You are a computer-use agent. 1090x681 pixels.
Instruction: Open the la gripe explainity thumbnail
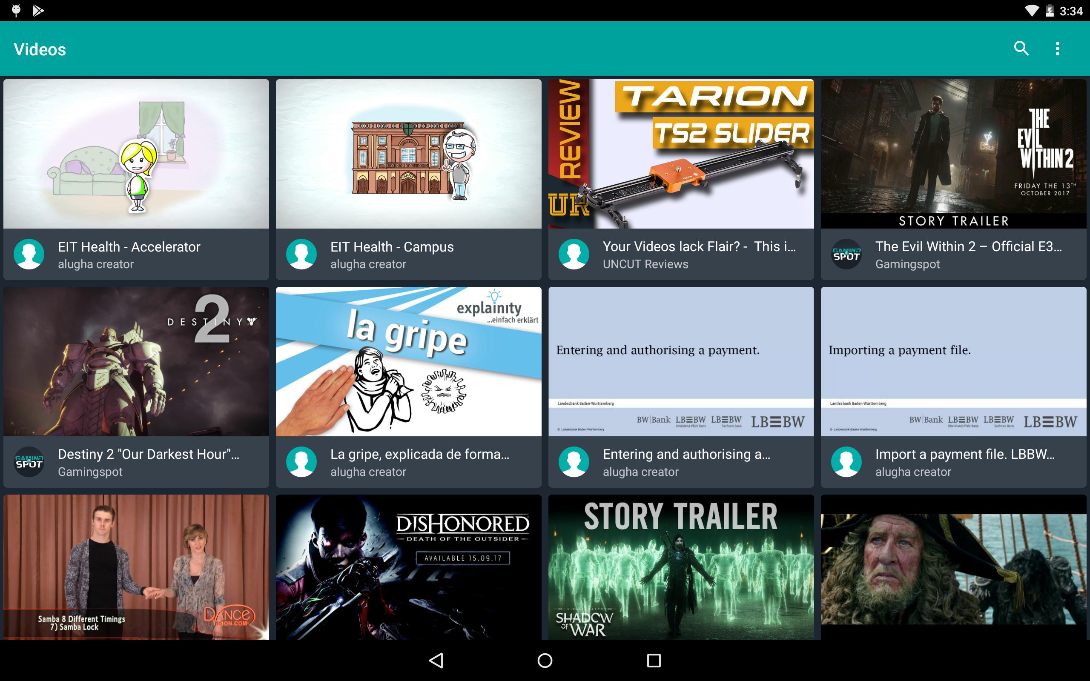tap(408, 362)
